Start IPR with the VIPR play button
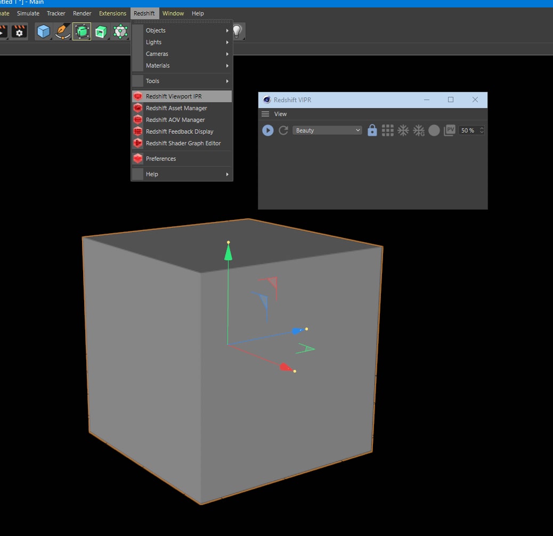553x536 pixels. (267, 130)
